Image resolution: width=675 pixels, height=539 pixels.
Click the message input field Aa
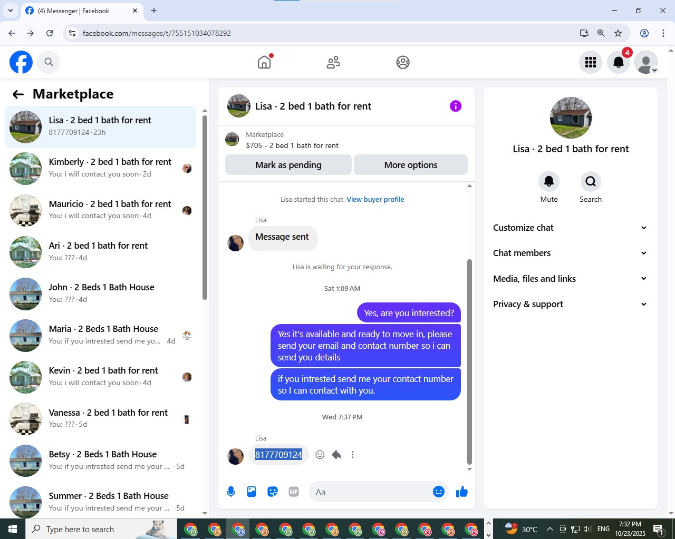coord(370,492)
